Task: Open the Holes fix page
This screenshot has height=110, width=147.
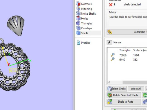Action: (x=82, y=18)
